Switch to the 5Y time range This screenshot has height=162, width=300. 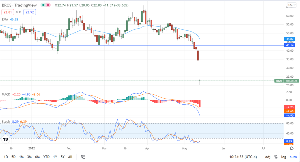pos(62,157)
